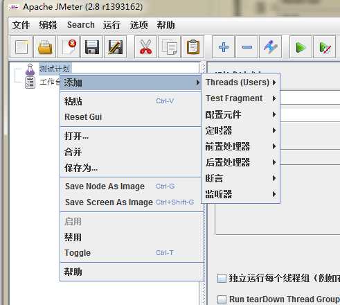Screen dimensions: 340x305
Task: Select 测试计划 tree node label
Action: pos(55,69)
